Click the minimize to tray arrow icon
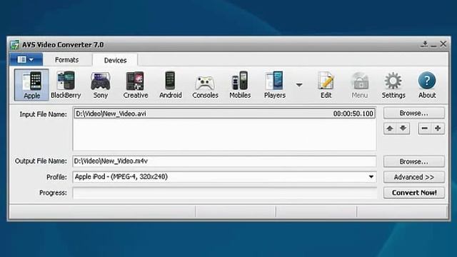 pos(424,44)
